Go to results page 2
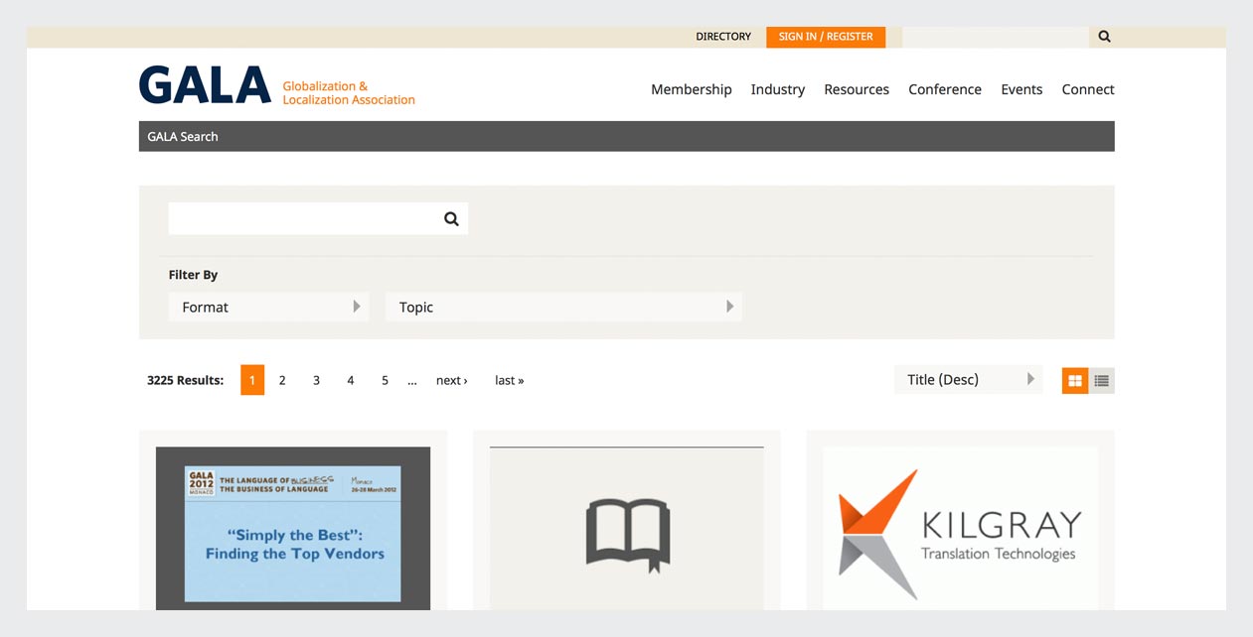Screen dimensions: 1253x637 tap(282, 380)
